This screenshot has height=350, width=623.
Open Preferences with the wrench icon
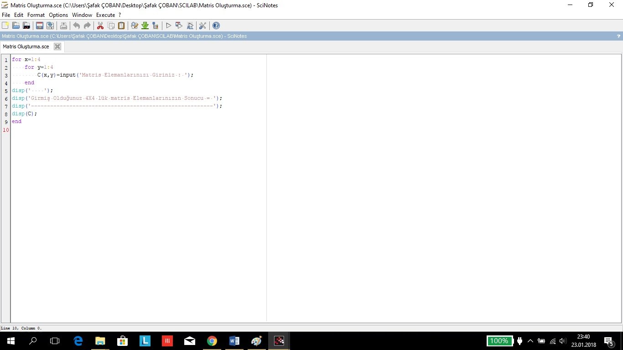203,26
